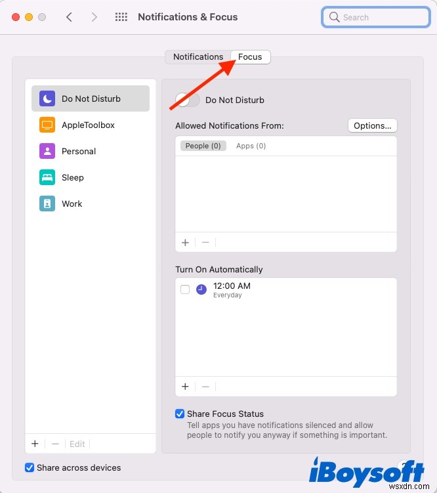The image size is (437, 493).
Task: Switch to the Notifications tab
Action: (x=198, y=57)
